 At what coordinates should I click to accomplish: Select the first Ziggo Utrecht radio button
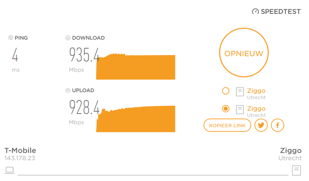click(x=226, y=91)
